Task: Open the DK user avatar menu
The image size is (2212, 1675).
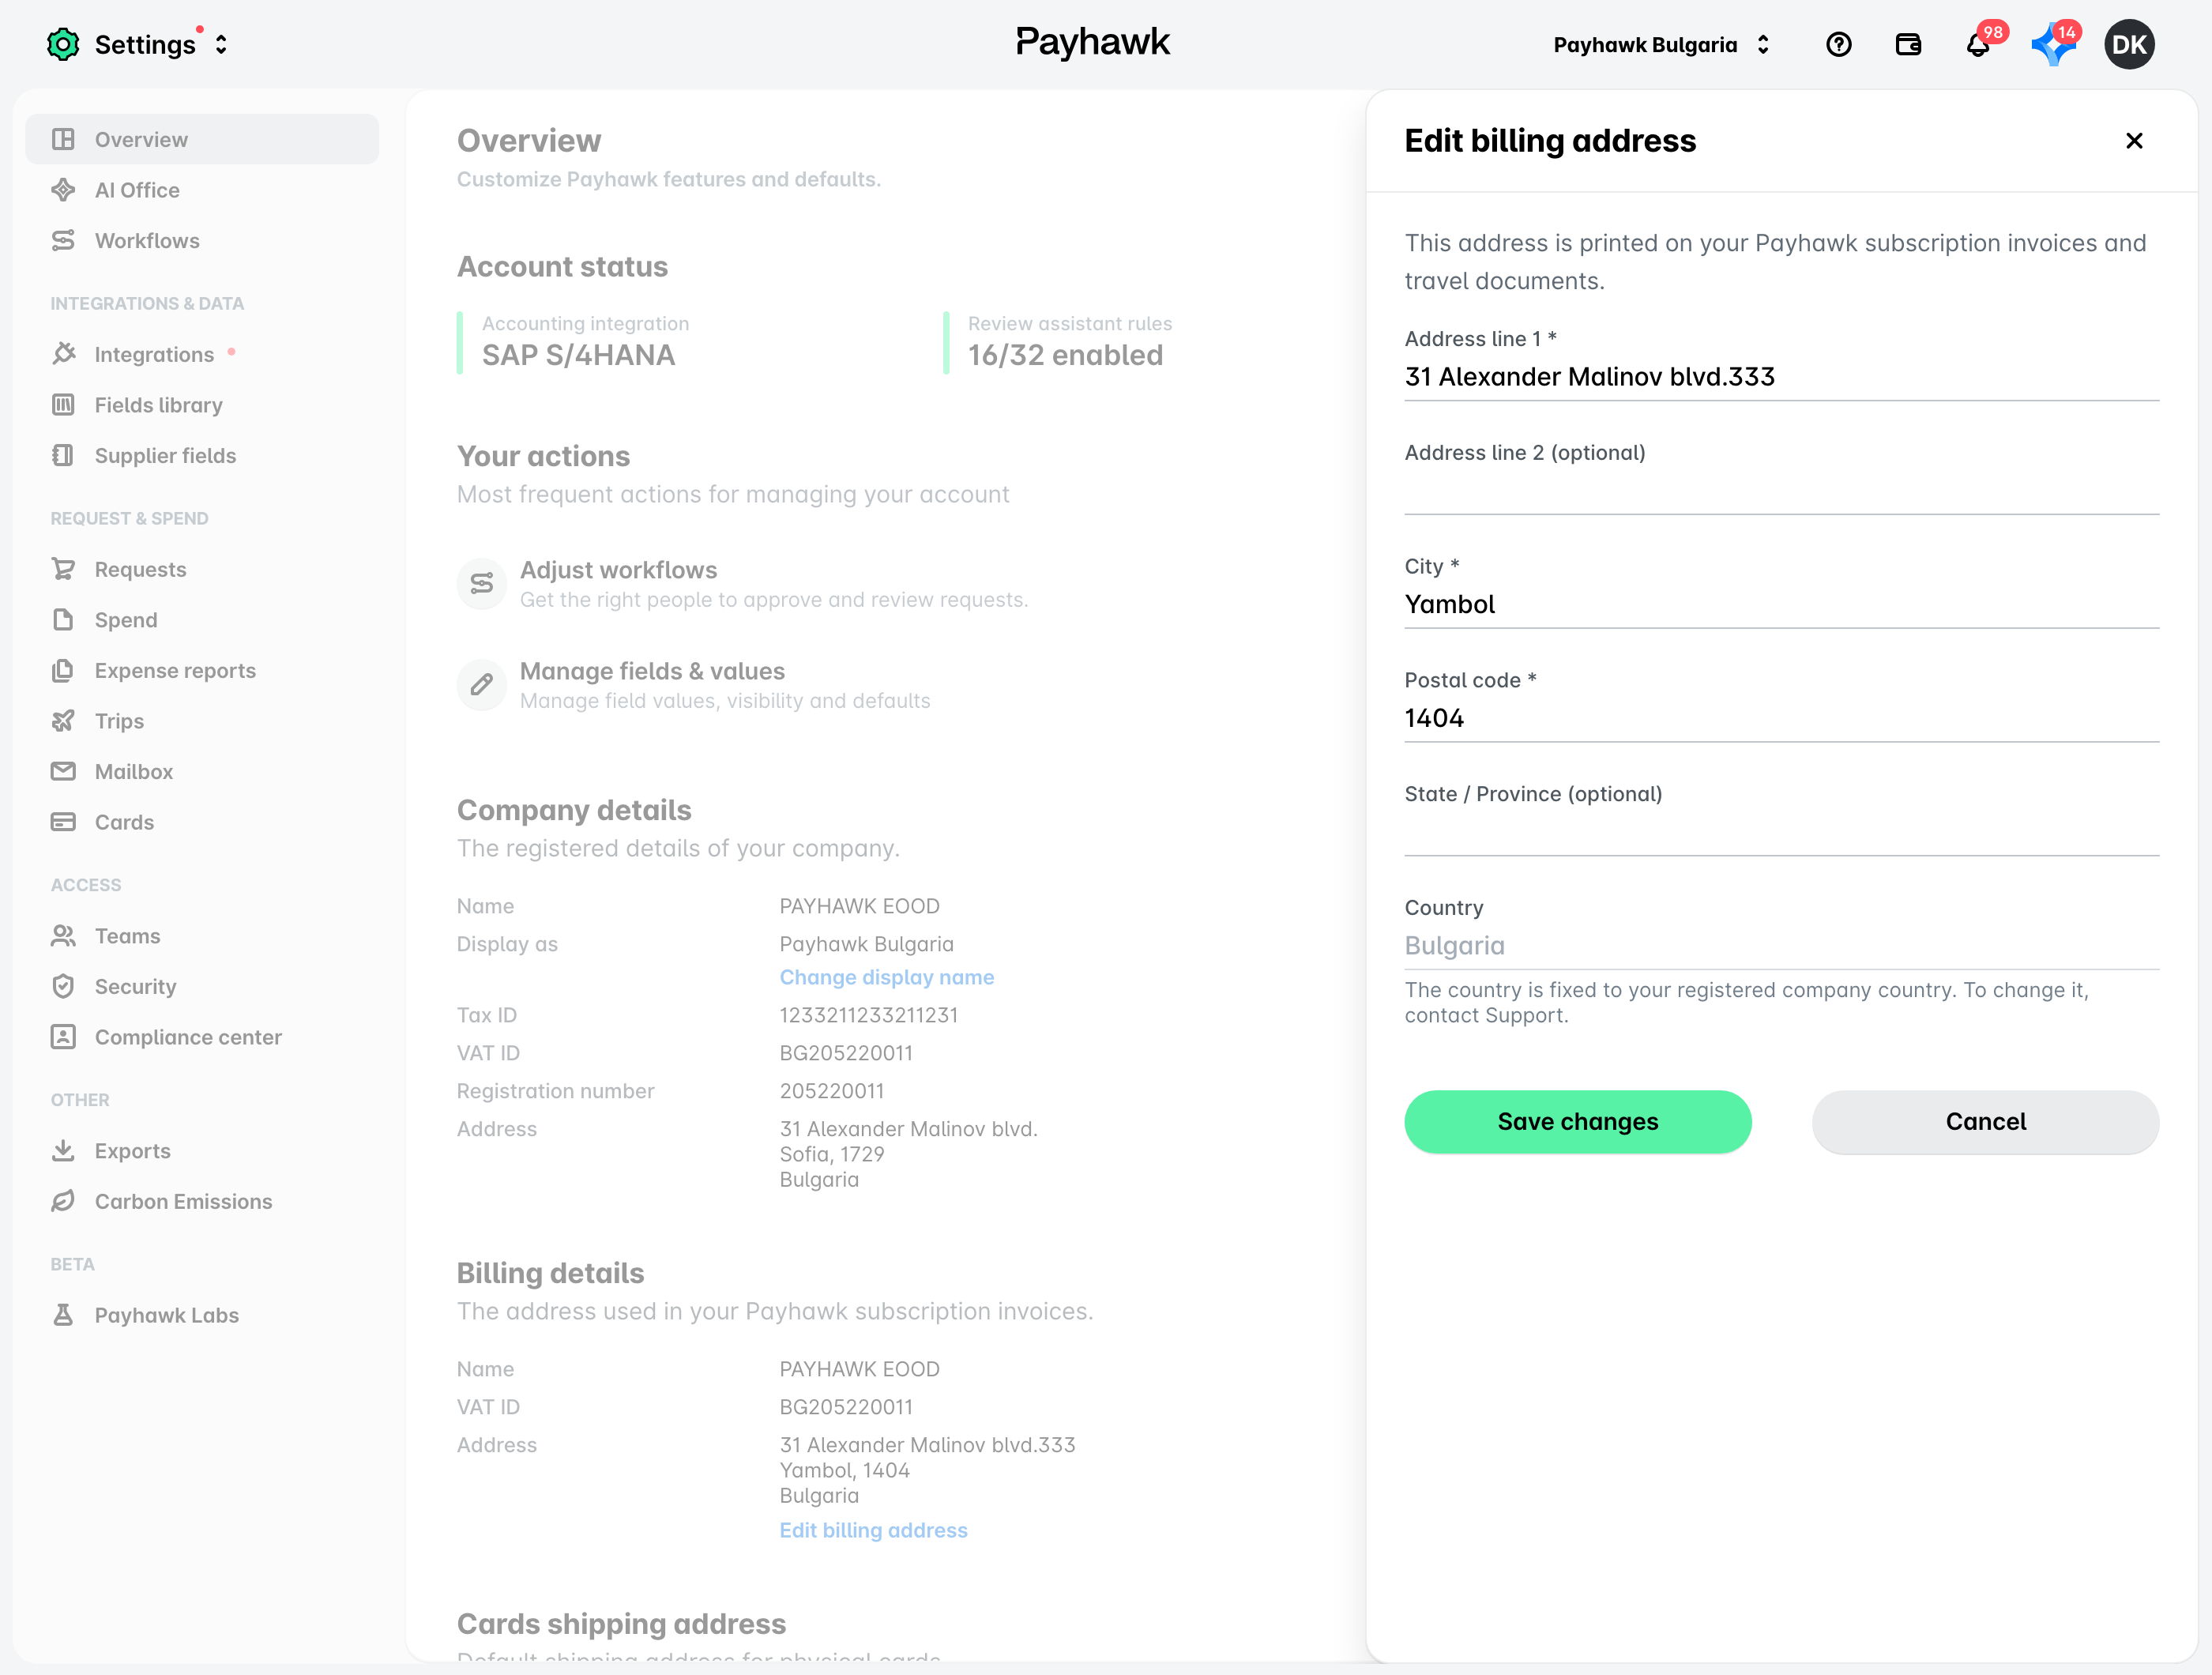Action: pyautogui.click(x=2129, y=45)
